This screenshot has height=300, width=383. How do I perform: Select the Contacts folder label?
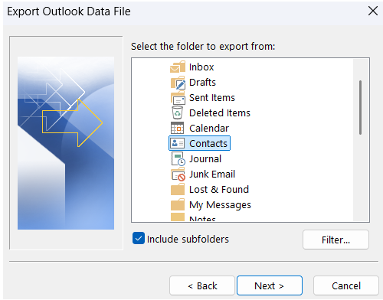point(208,144)
